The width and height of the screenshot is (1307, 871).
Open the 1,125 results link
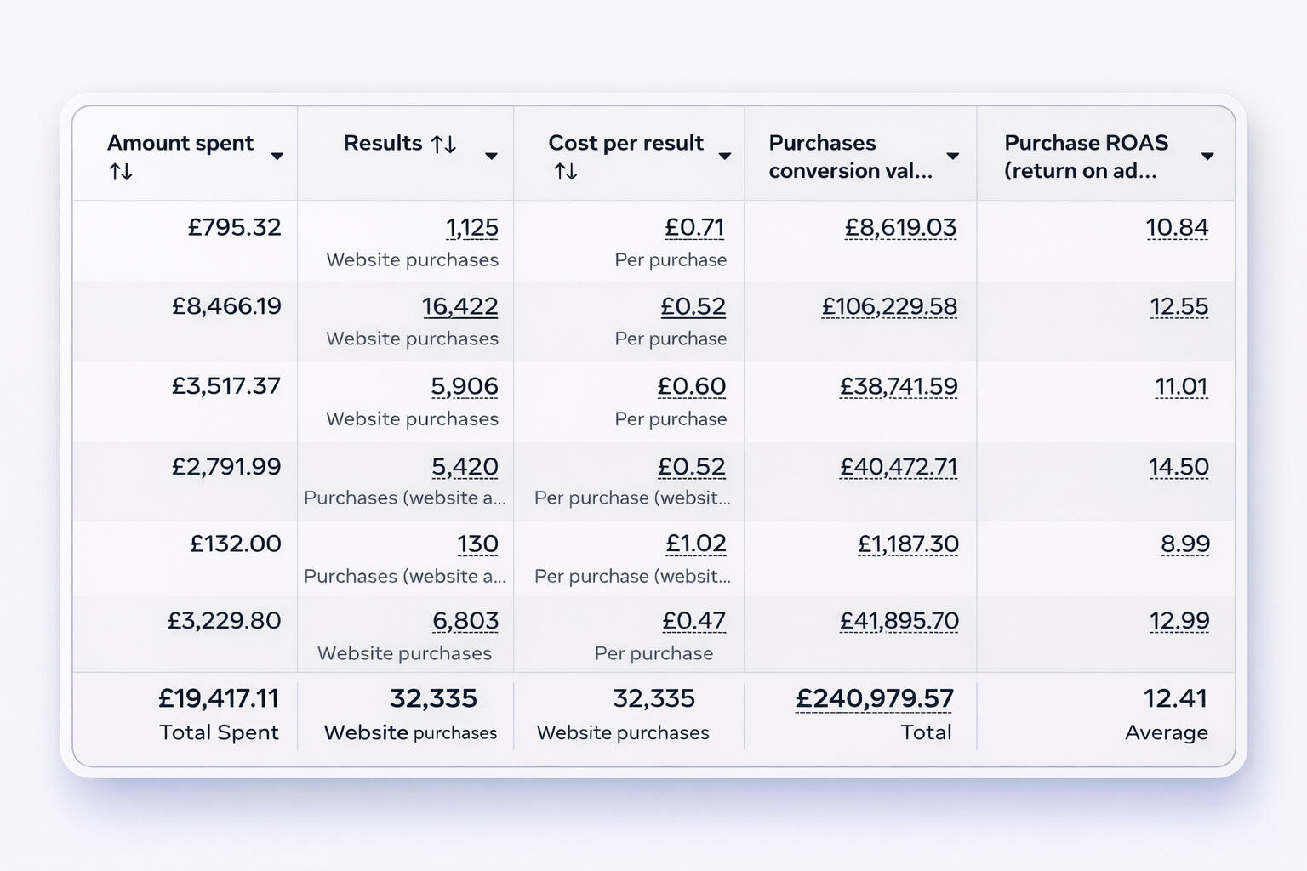[472, 228]
